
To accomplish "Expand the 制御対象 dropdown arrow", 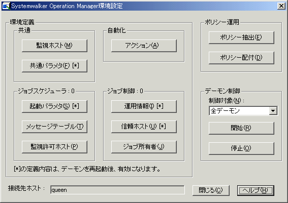I will (273, 111).
